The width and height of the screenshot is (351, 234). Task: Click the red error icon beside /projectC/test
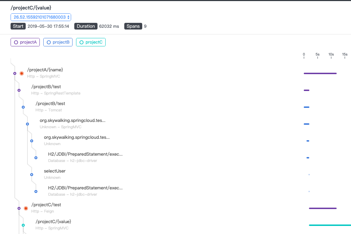coord(26,208)
